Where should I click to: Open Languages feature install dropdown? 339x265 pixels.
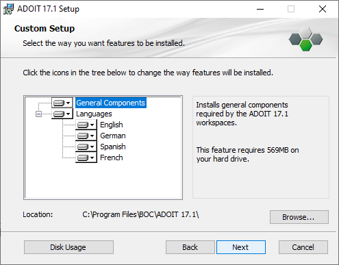coord(62,114)
